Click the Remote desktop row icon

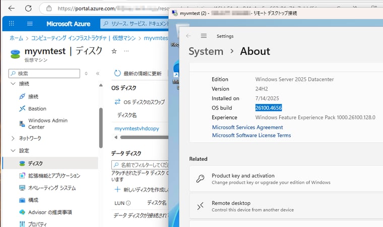pyautogui.click(x=200, y=206)
